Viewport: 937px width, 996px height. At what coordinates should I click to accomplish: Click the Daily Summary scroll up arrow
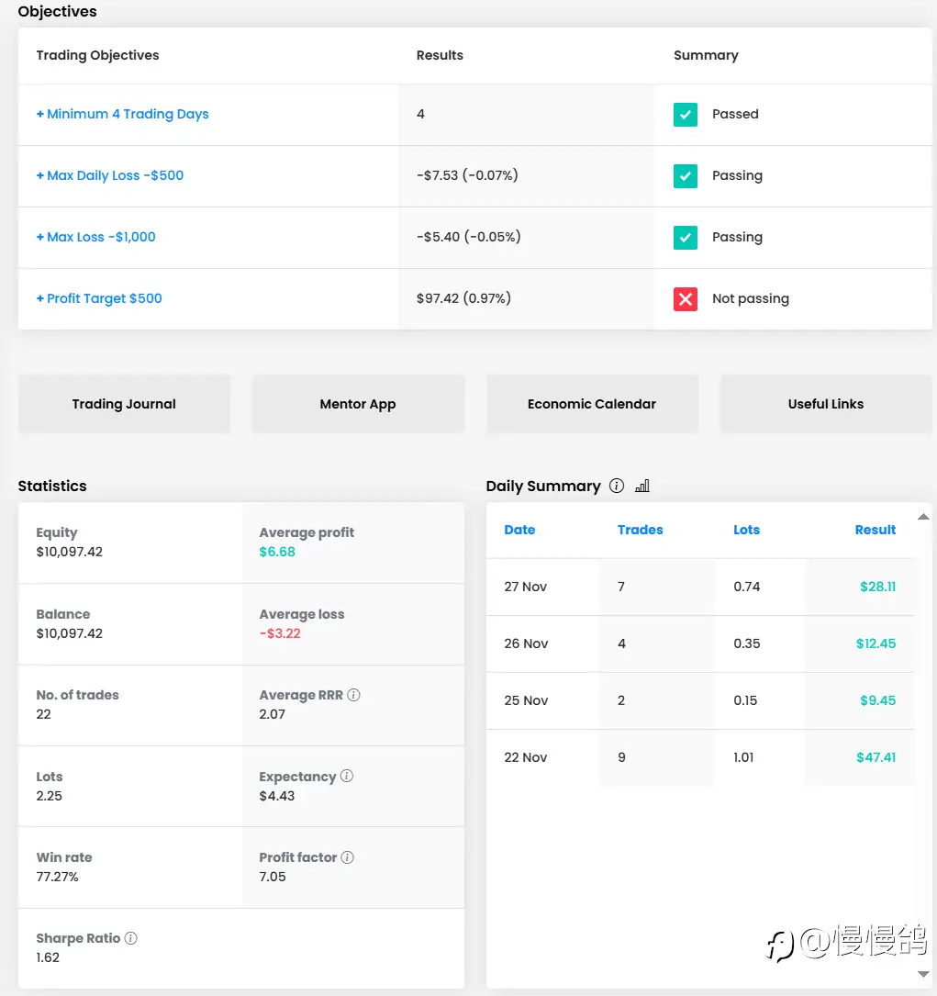click(923, 517)
